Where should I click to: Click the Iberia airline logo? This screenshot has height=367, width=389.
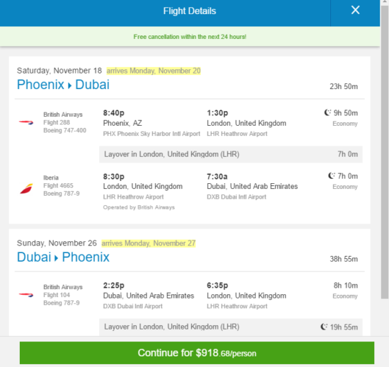pos(26,189)
